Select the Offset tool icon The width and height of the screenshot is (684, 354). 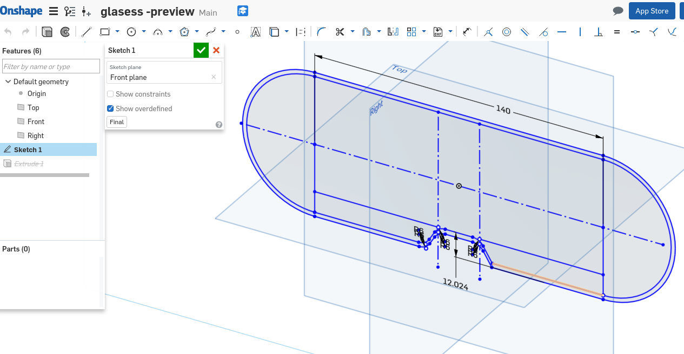367,32
